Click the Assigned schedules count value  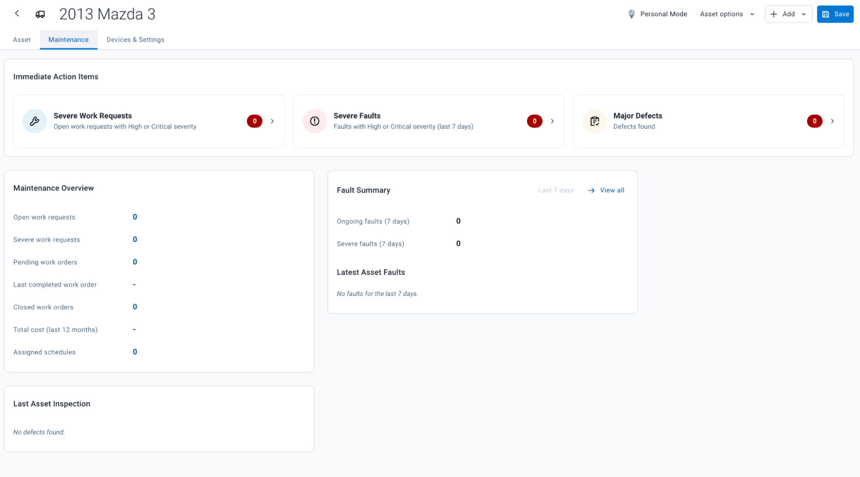point(135,352)
